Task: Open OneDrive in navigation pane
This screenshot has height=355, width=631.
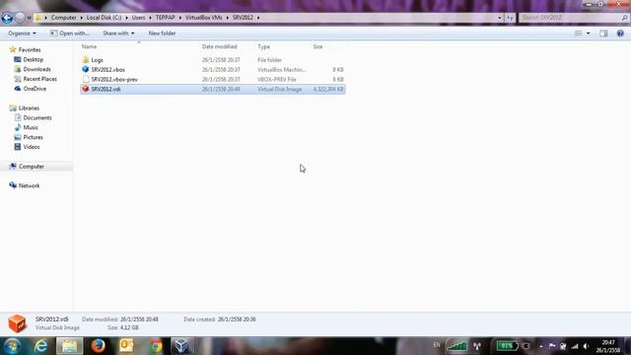Action: click(35, 89)
